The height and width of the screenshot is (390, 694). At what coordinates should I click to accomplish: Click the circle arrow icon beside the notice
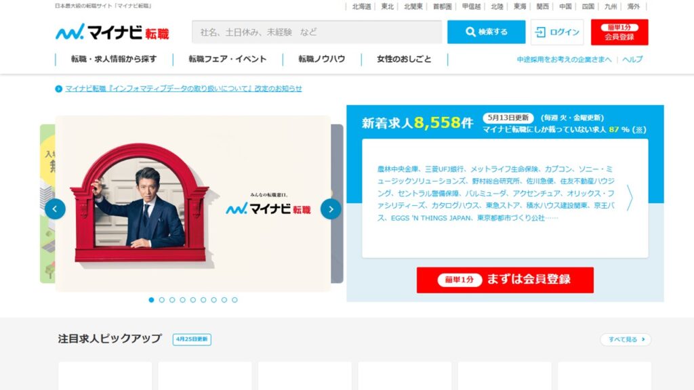pos(58,89)
